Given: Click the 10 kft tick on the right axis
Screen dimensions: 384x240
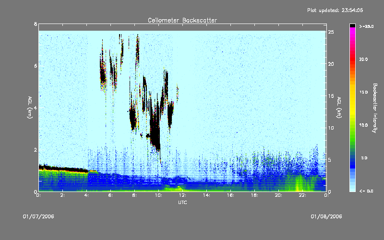Looking at the screenshot, I should click(x=331, y=128).
